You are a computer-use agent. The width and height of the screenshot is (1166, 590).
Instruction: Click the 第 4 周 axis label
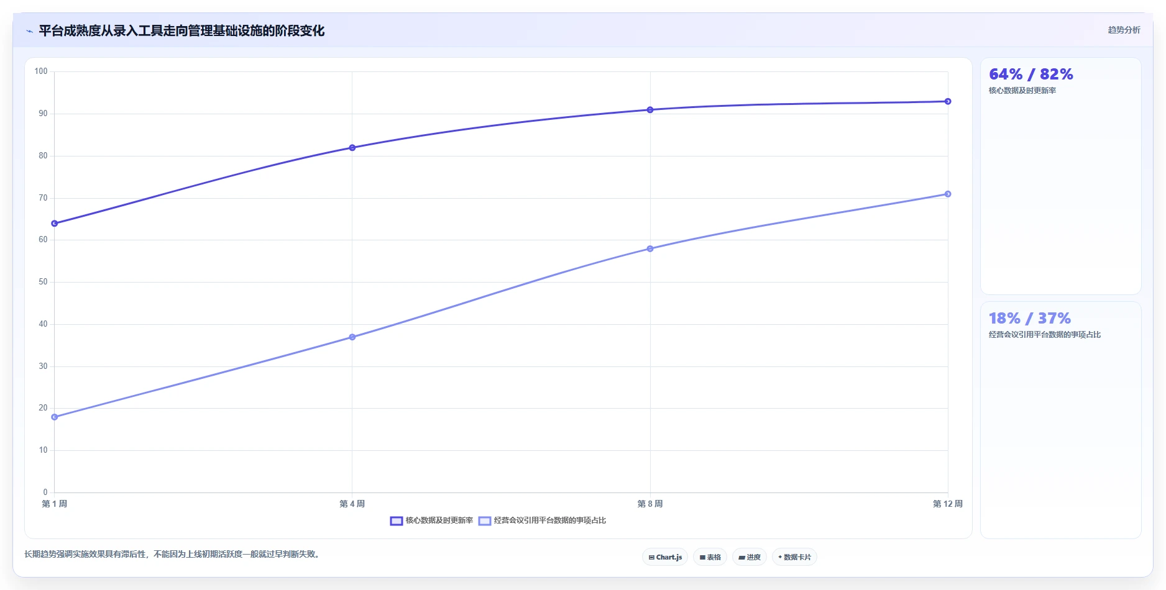click(352, 504)
